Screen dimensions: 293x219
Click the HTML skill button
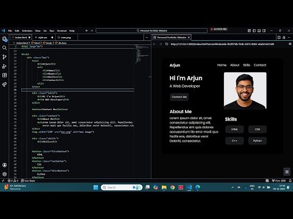click(234, 130)
